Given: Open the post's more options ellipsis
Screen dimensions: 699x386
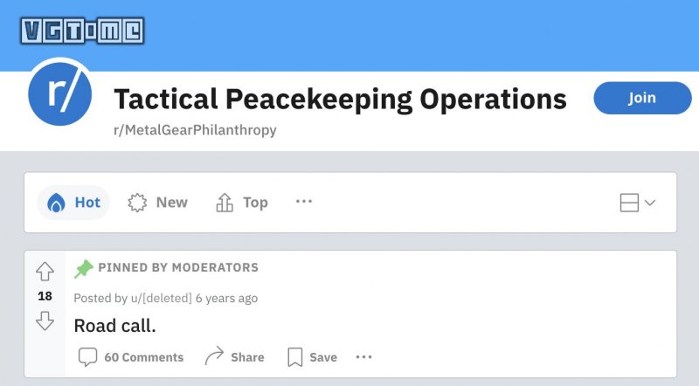Looking at the screenshot, I should coord(363,356).
